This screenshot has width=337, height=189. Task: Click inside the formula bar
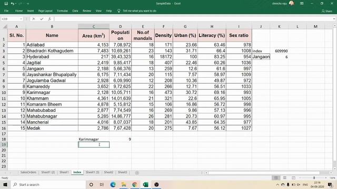pyautogui.click(x=193, y=19)
